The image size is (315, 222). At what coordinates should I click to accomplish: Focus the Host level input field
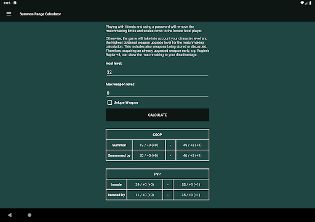(x=157, y=72)
